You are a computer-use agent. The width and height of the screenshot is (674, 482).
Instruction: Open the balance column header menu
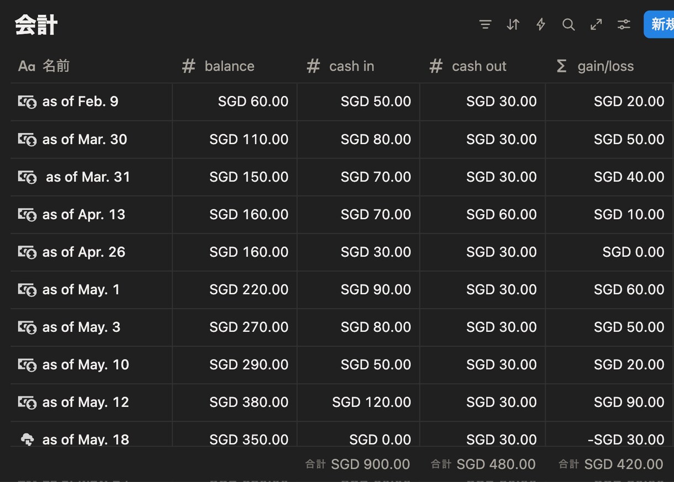coord(235,66)
